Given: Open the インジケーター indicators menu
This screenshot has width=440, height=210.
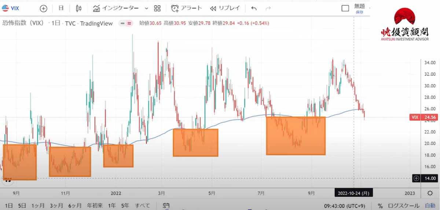Looking at the screenshot, I should pos(116,8).
